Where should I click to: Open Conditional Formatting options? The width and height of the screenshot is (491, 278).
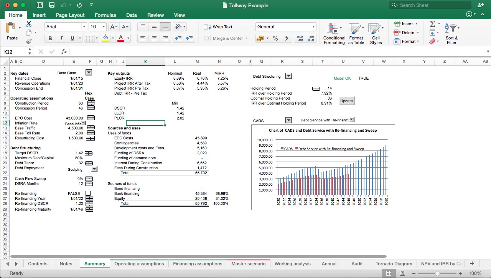click(334, 34)
